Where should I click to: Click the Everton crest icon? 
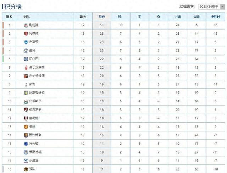click(x=26, y=144)
